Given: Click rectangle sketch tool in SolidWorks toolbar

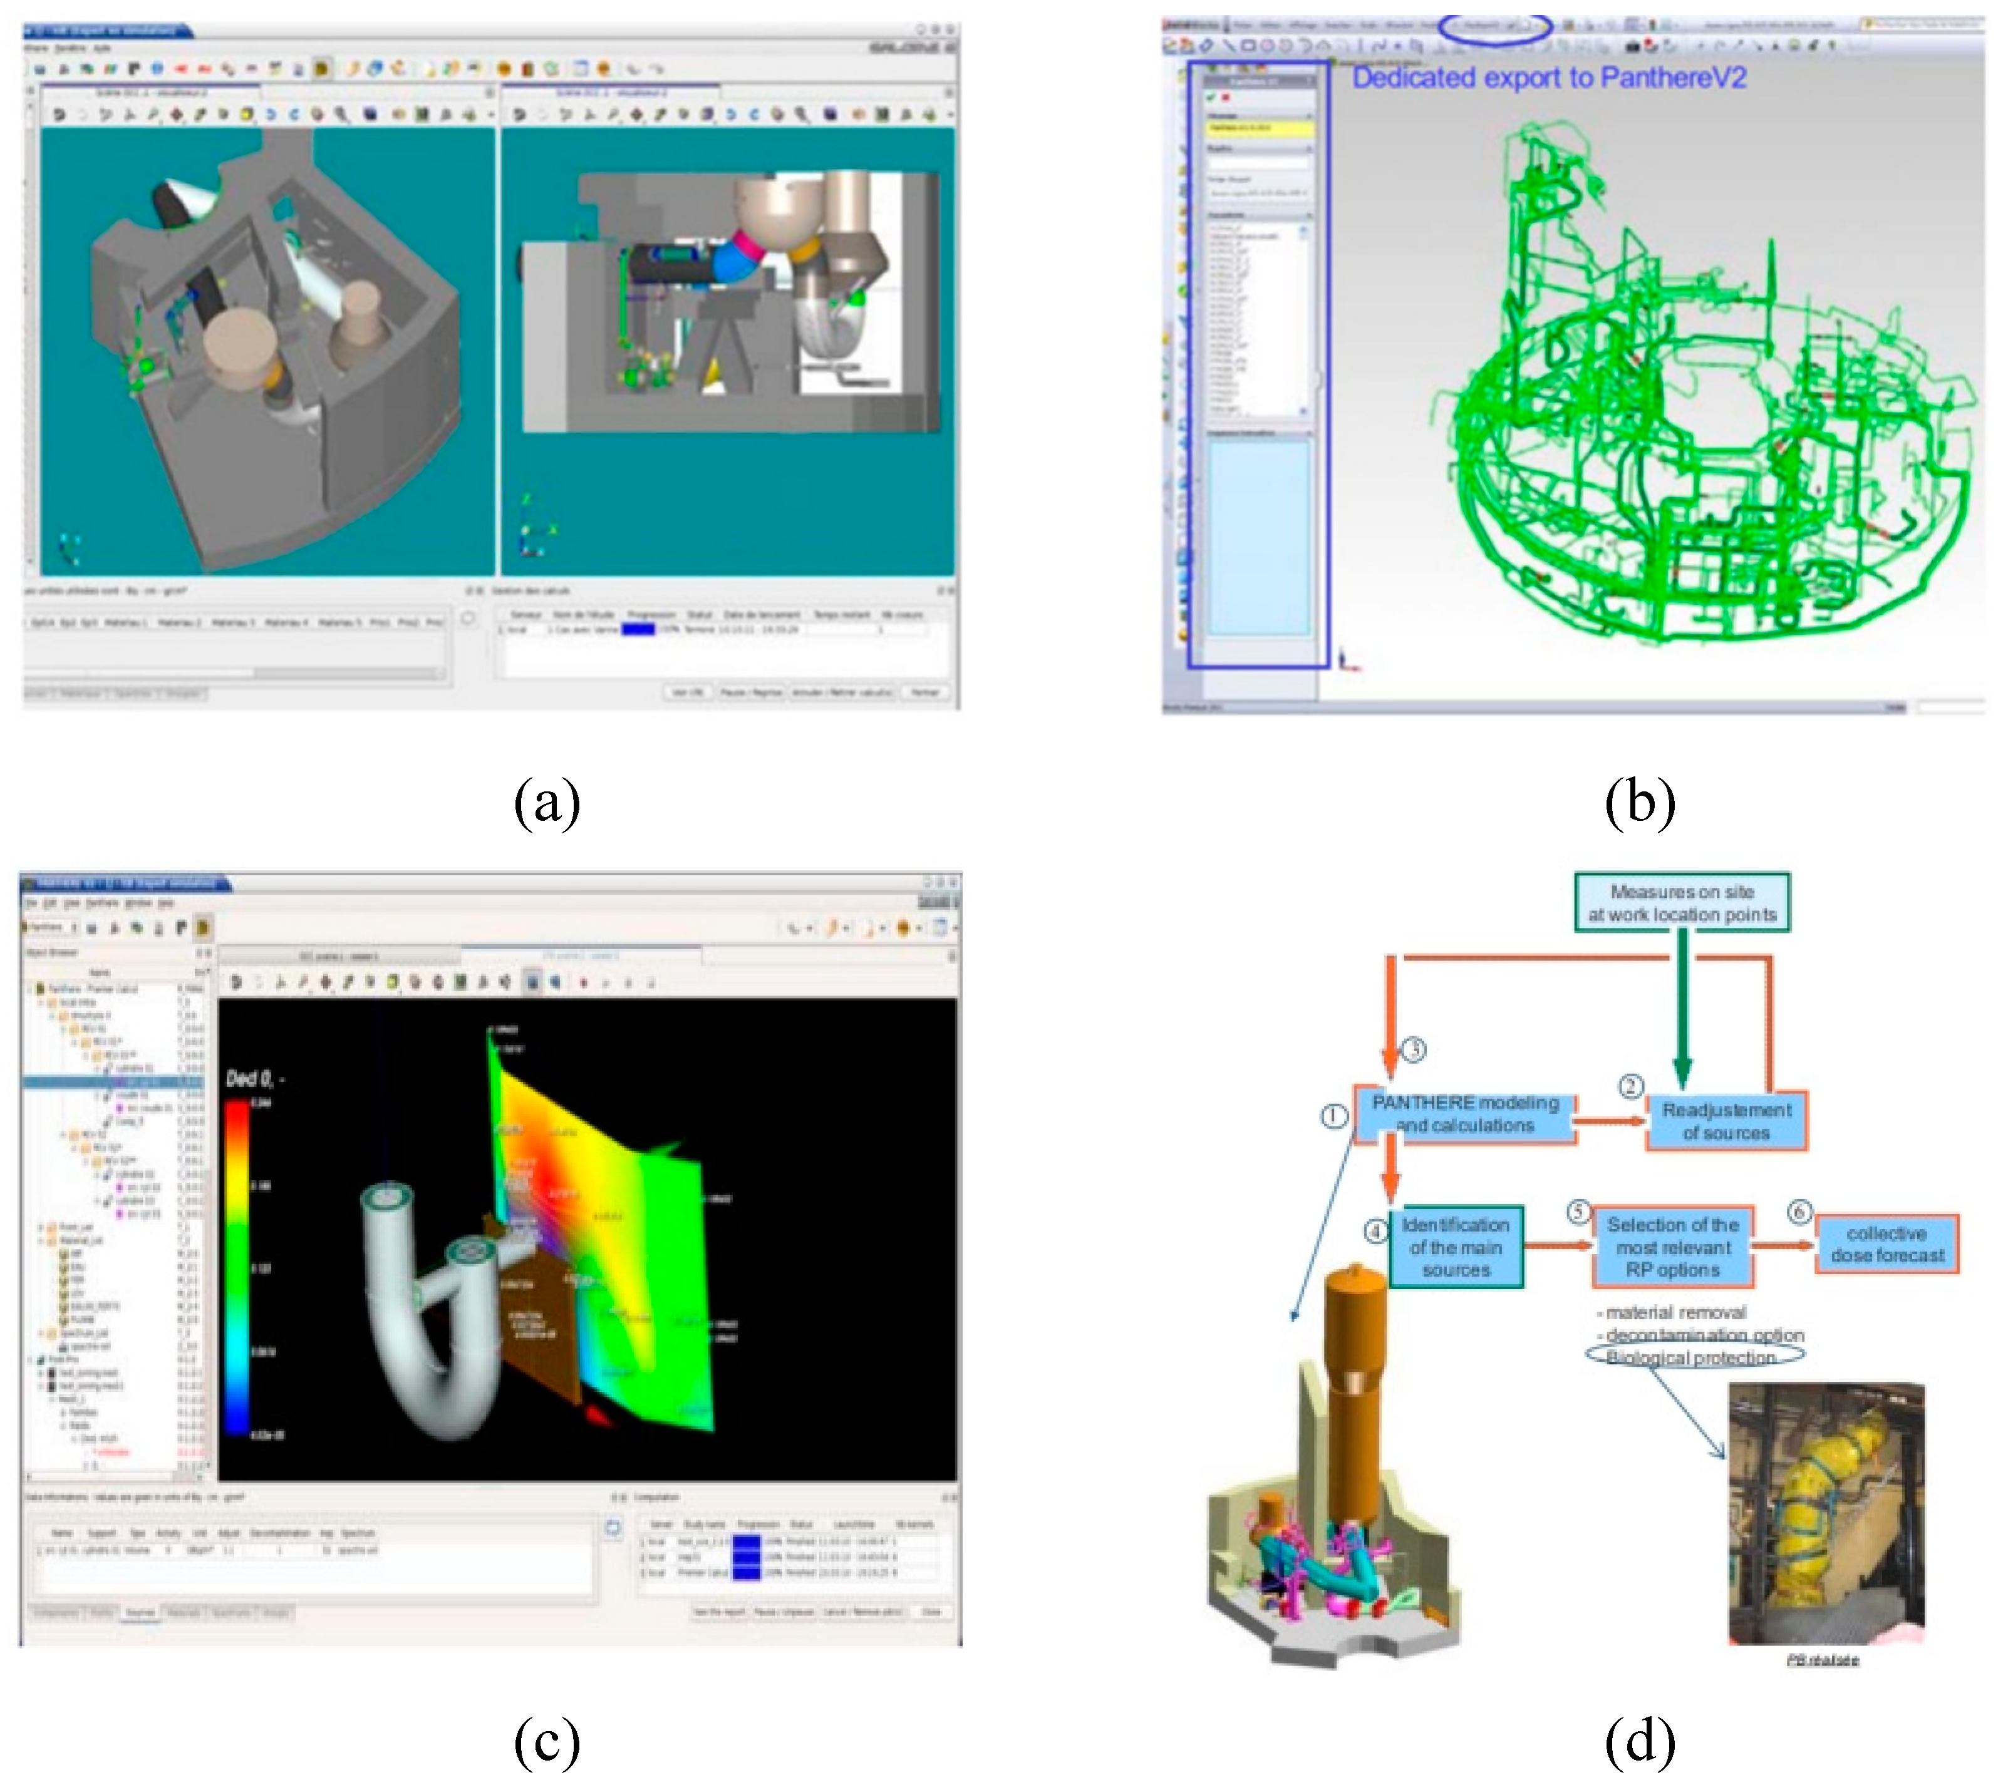Looking at the screenshot, I should [1248, 45].
